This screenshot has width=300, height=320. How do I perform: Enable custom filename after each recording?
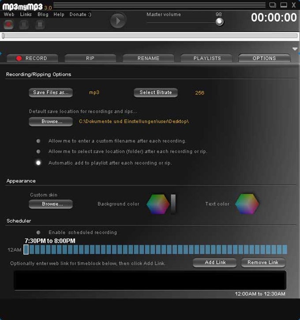tap(38, 141)
